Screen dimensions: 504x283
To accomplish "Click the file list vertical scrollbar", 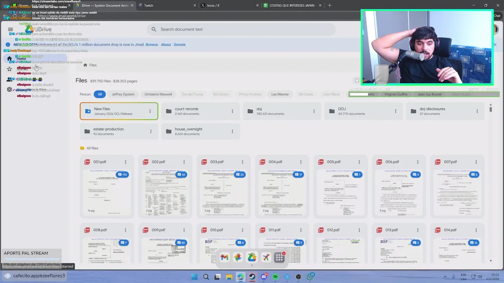I will (491, 110).
